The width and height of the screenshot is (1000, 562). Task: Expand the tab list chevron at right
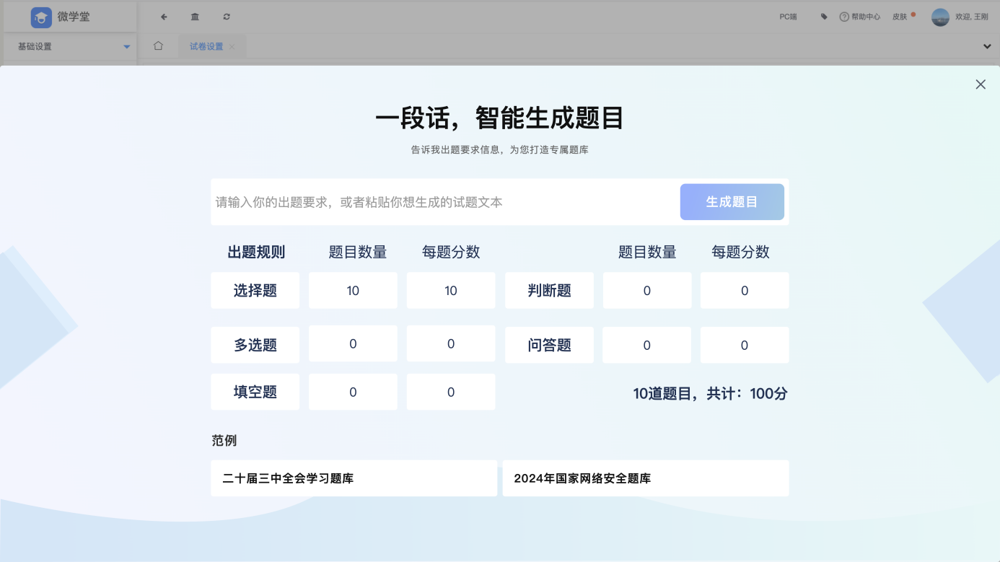(x=987, y=46)
